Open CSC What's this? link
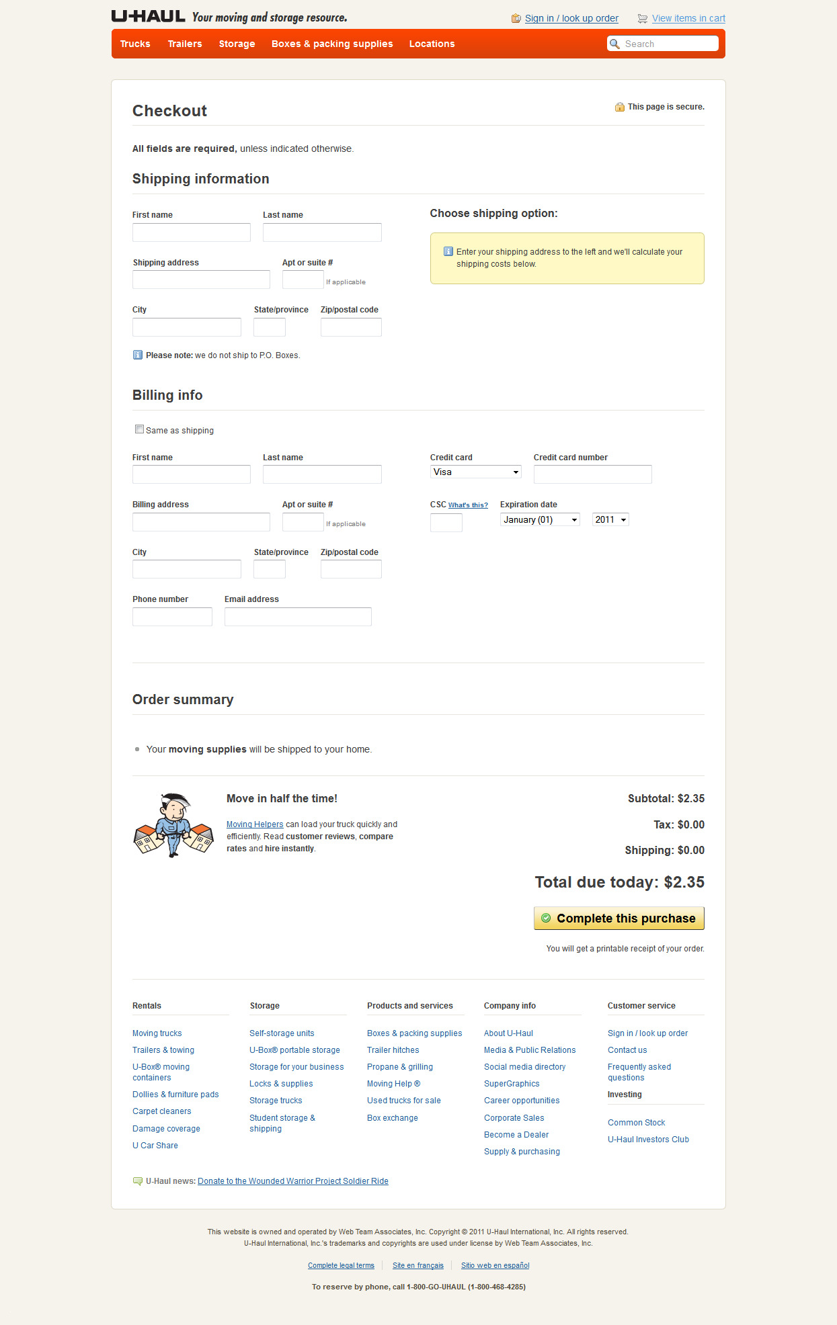 (468, 505)
